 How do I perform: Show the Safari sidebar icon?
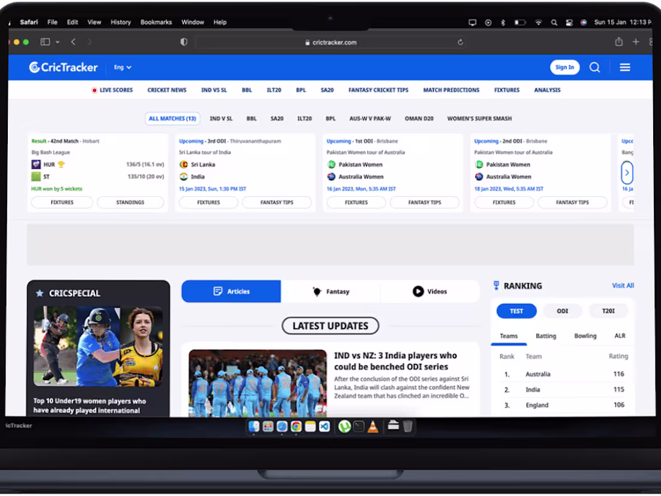(x=45, y=41)
